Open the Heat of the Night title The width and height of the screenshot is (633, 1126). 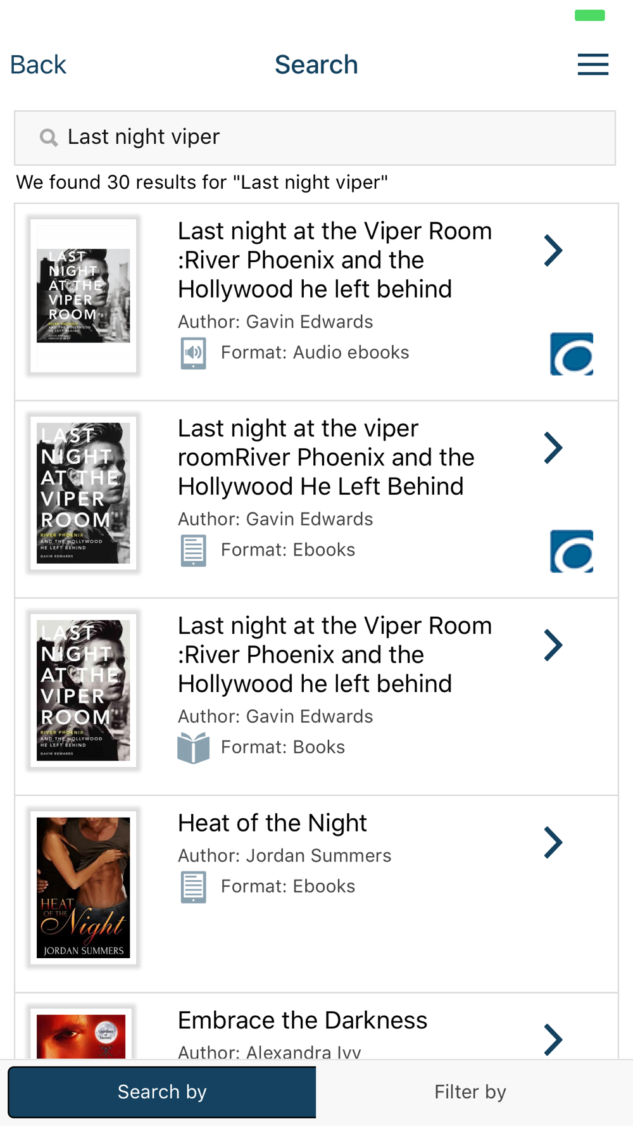[272, 823]
